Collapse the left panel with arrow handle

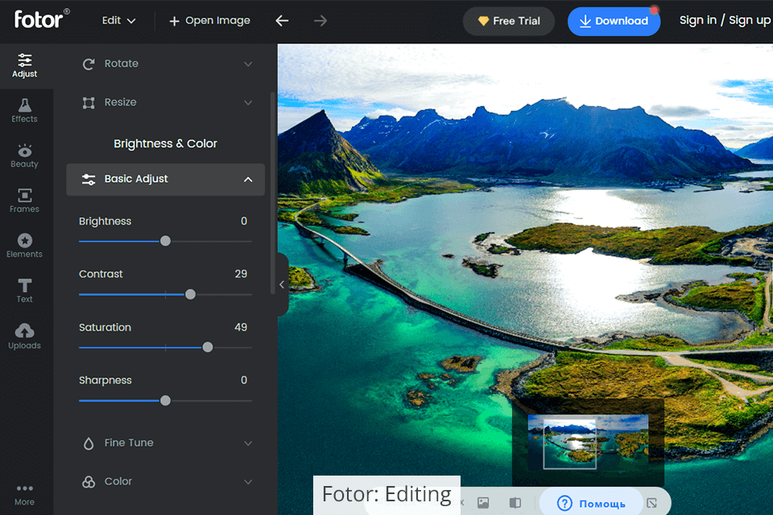[x=282, y=284]
